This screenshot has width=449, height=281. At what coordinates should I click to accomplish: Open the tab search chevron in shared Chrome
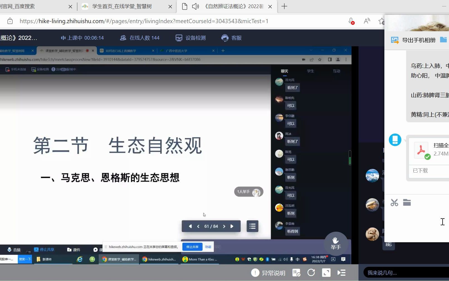[311, 50]
